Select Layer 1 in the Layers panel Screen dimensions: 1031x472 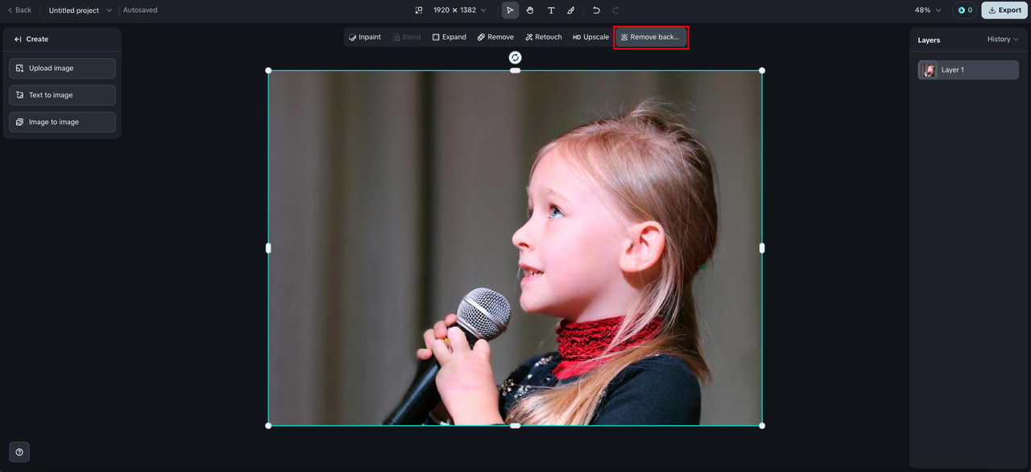pos(968,70)
